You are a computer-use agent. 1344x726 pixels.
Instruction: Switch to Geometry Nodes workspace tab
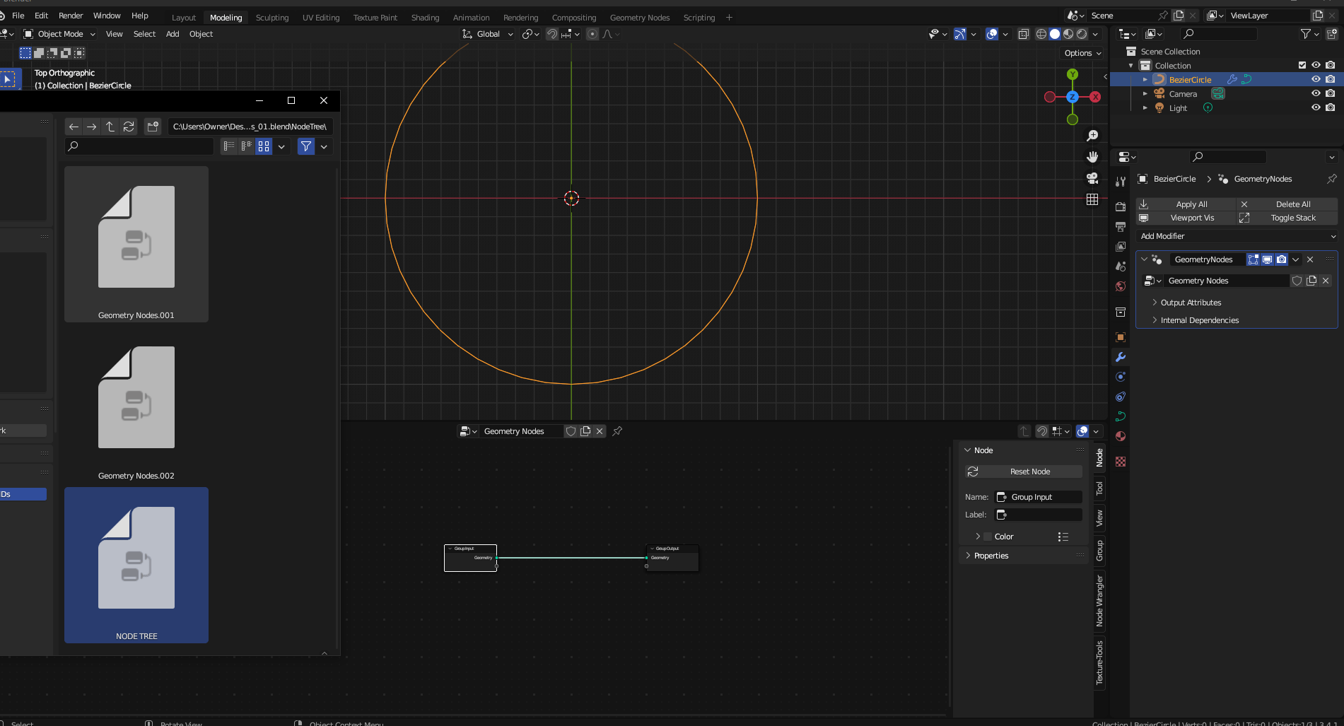click(639, 18)
